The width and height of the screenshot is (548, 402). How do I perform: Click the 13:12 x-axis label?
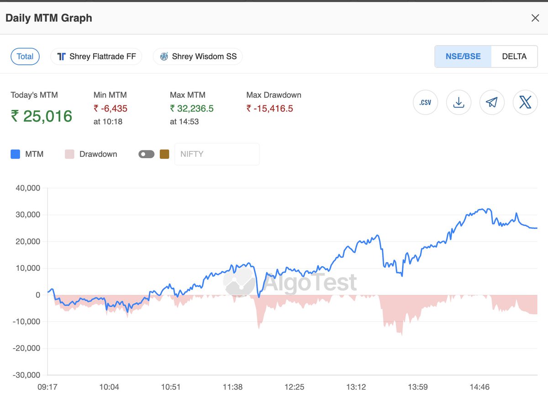click(356, 387)
